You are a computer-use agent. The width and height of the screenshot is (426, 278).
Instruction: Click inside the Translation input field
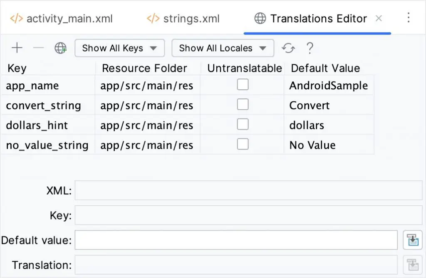click(x=233, y=265)
